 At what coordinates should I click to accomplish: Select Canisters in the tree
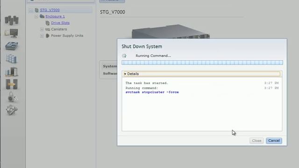(x=59, y=29)
